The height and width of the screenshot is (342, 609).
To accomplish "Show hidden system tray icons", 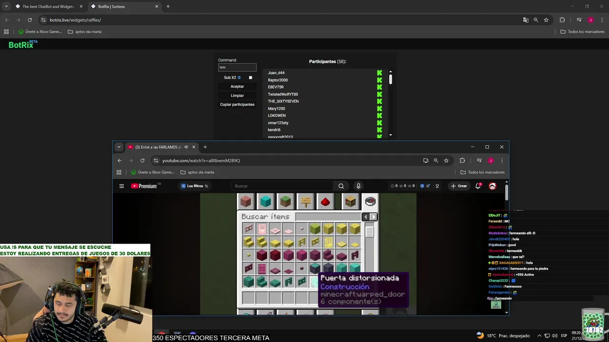I will pos(539,336).
